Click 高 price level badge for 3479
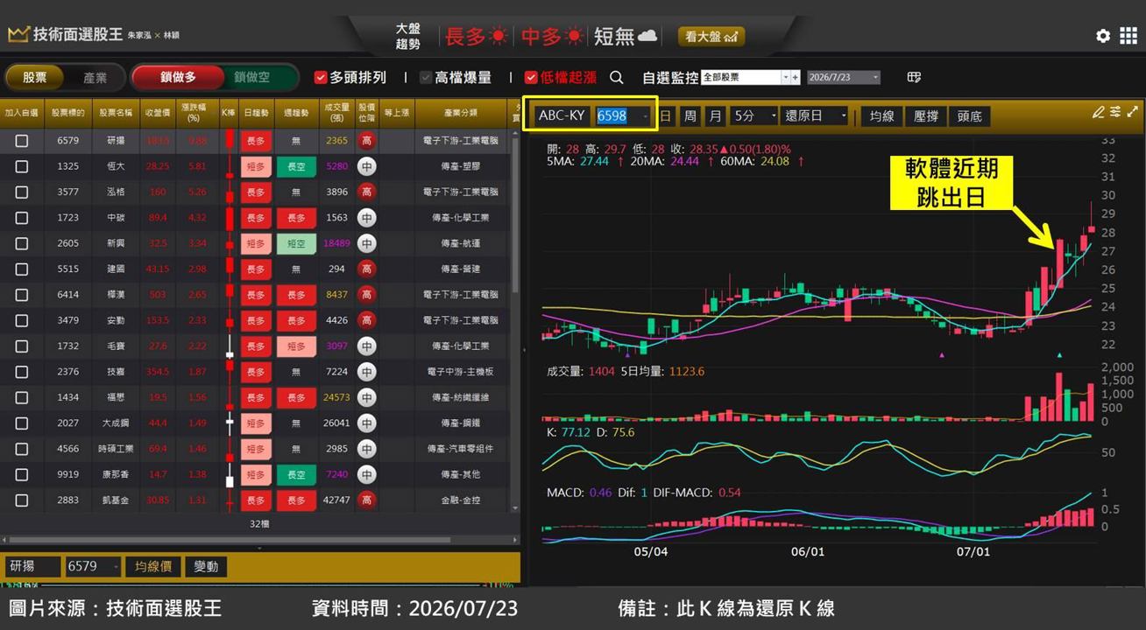 tap(366, 320)
